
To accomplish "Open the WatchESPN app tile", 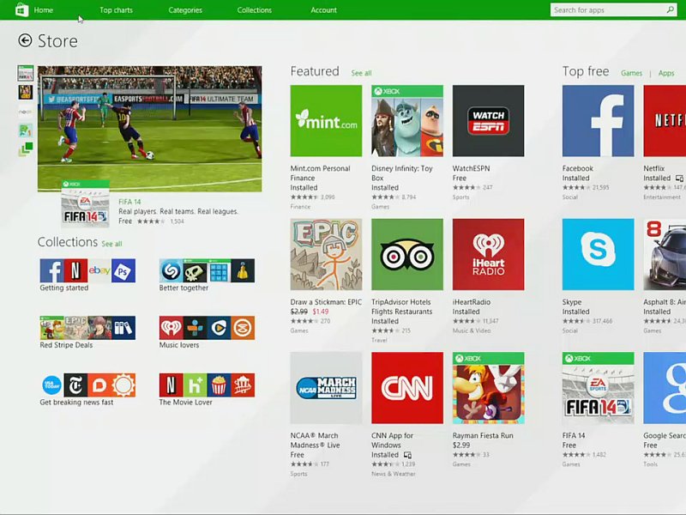I will click(488, 121).
